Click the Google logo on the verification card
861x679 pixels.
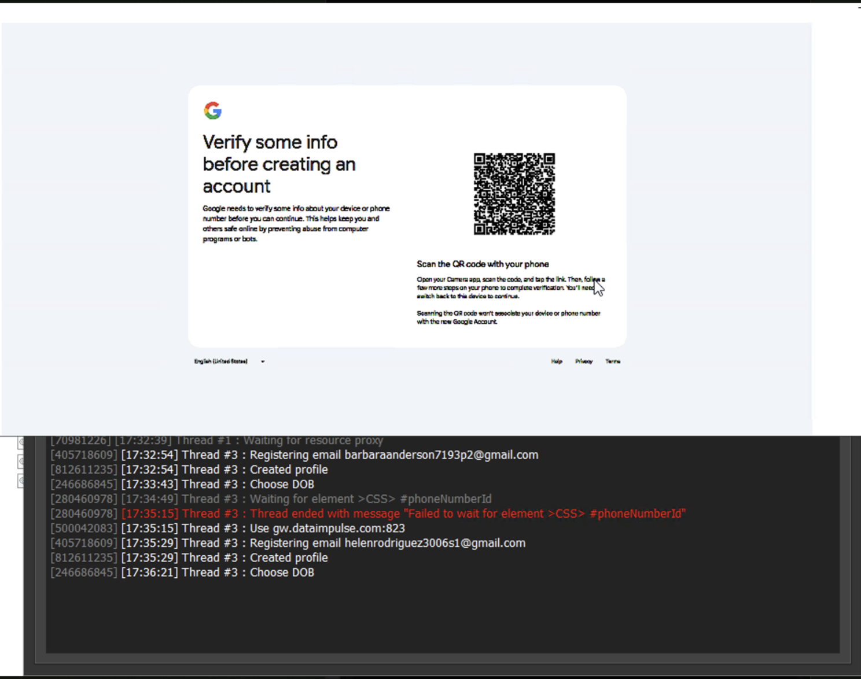click(x=212, y=110)
